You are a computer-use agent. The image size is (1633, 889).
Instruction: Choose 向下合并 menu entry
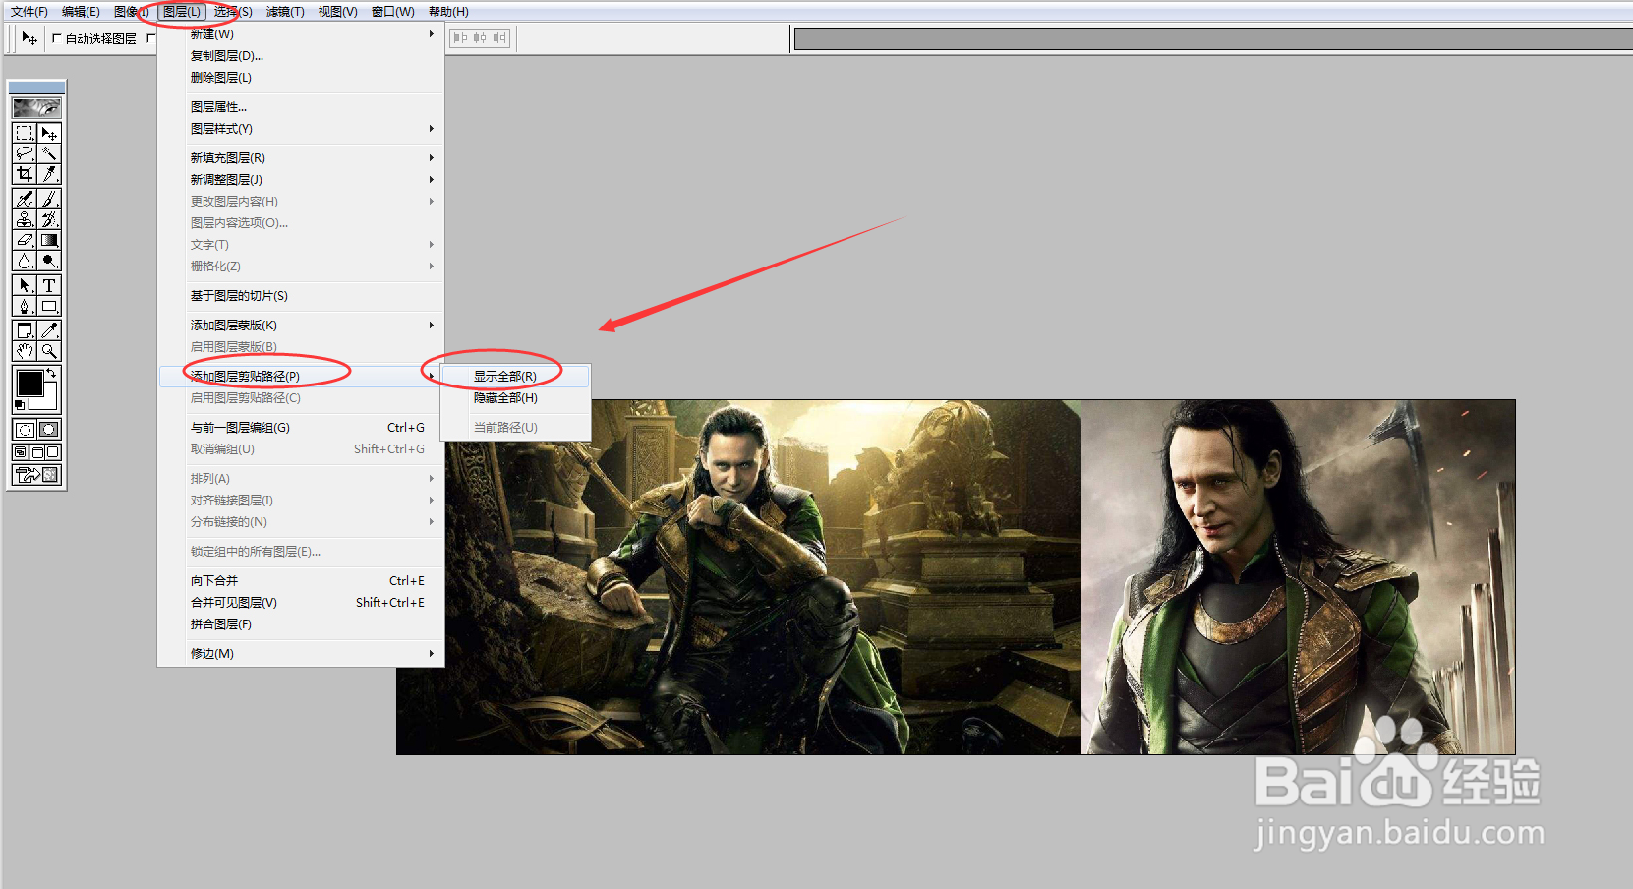coord(302,581)
